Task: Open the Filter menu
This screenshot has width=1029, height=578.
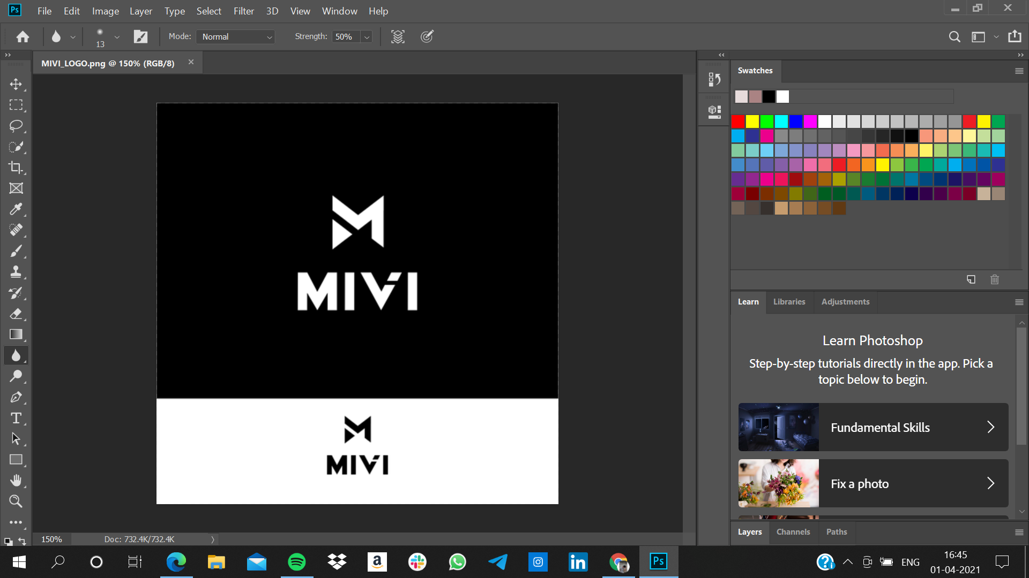Action: 243,11
